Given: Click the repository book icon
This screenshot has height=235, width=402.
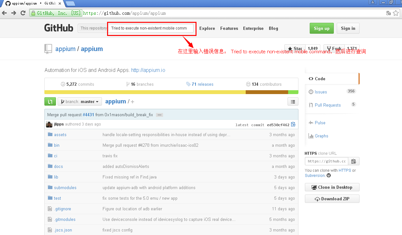Looking at the screenshot, I should coord(48,49).
